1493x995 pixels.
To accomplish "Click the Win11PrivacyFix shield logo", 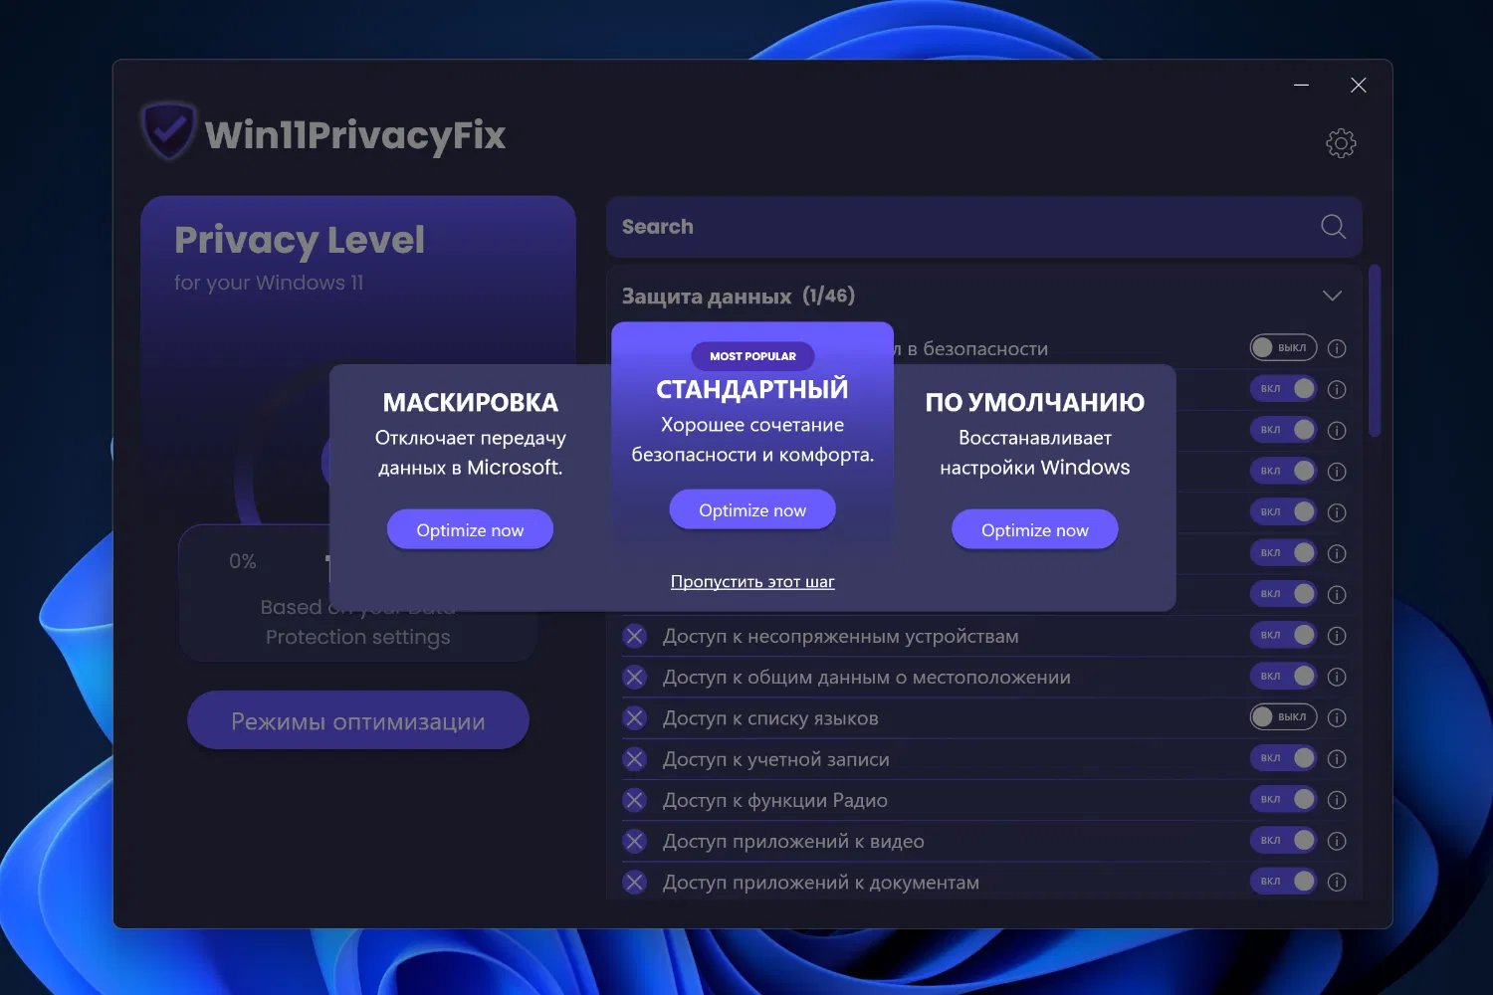I will point(169,130).
